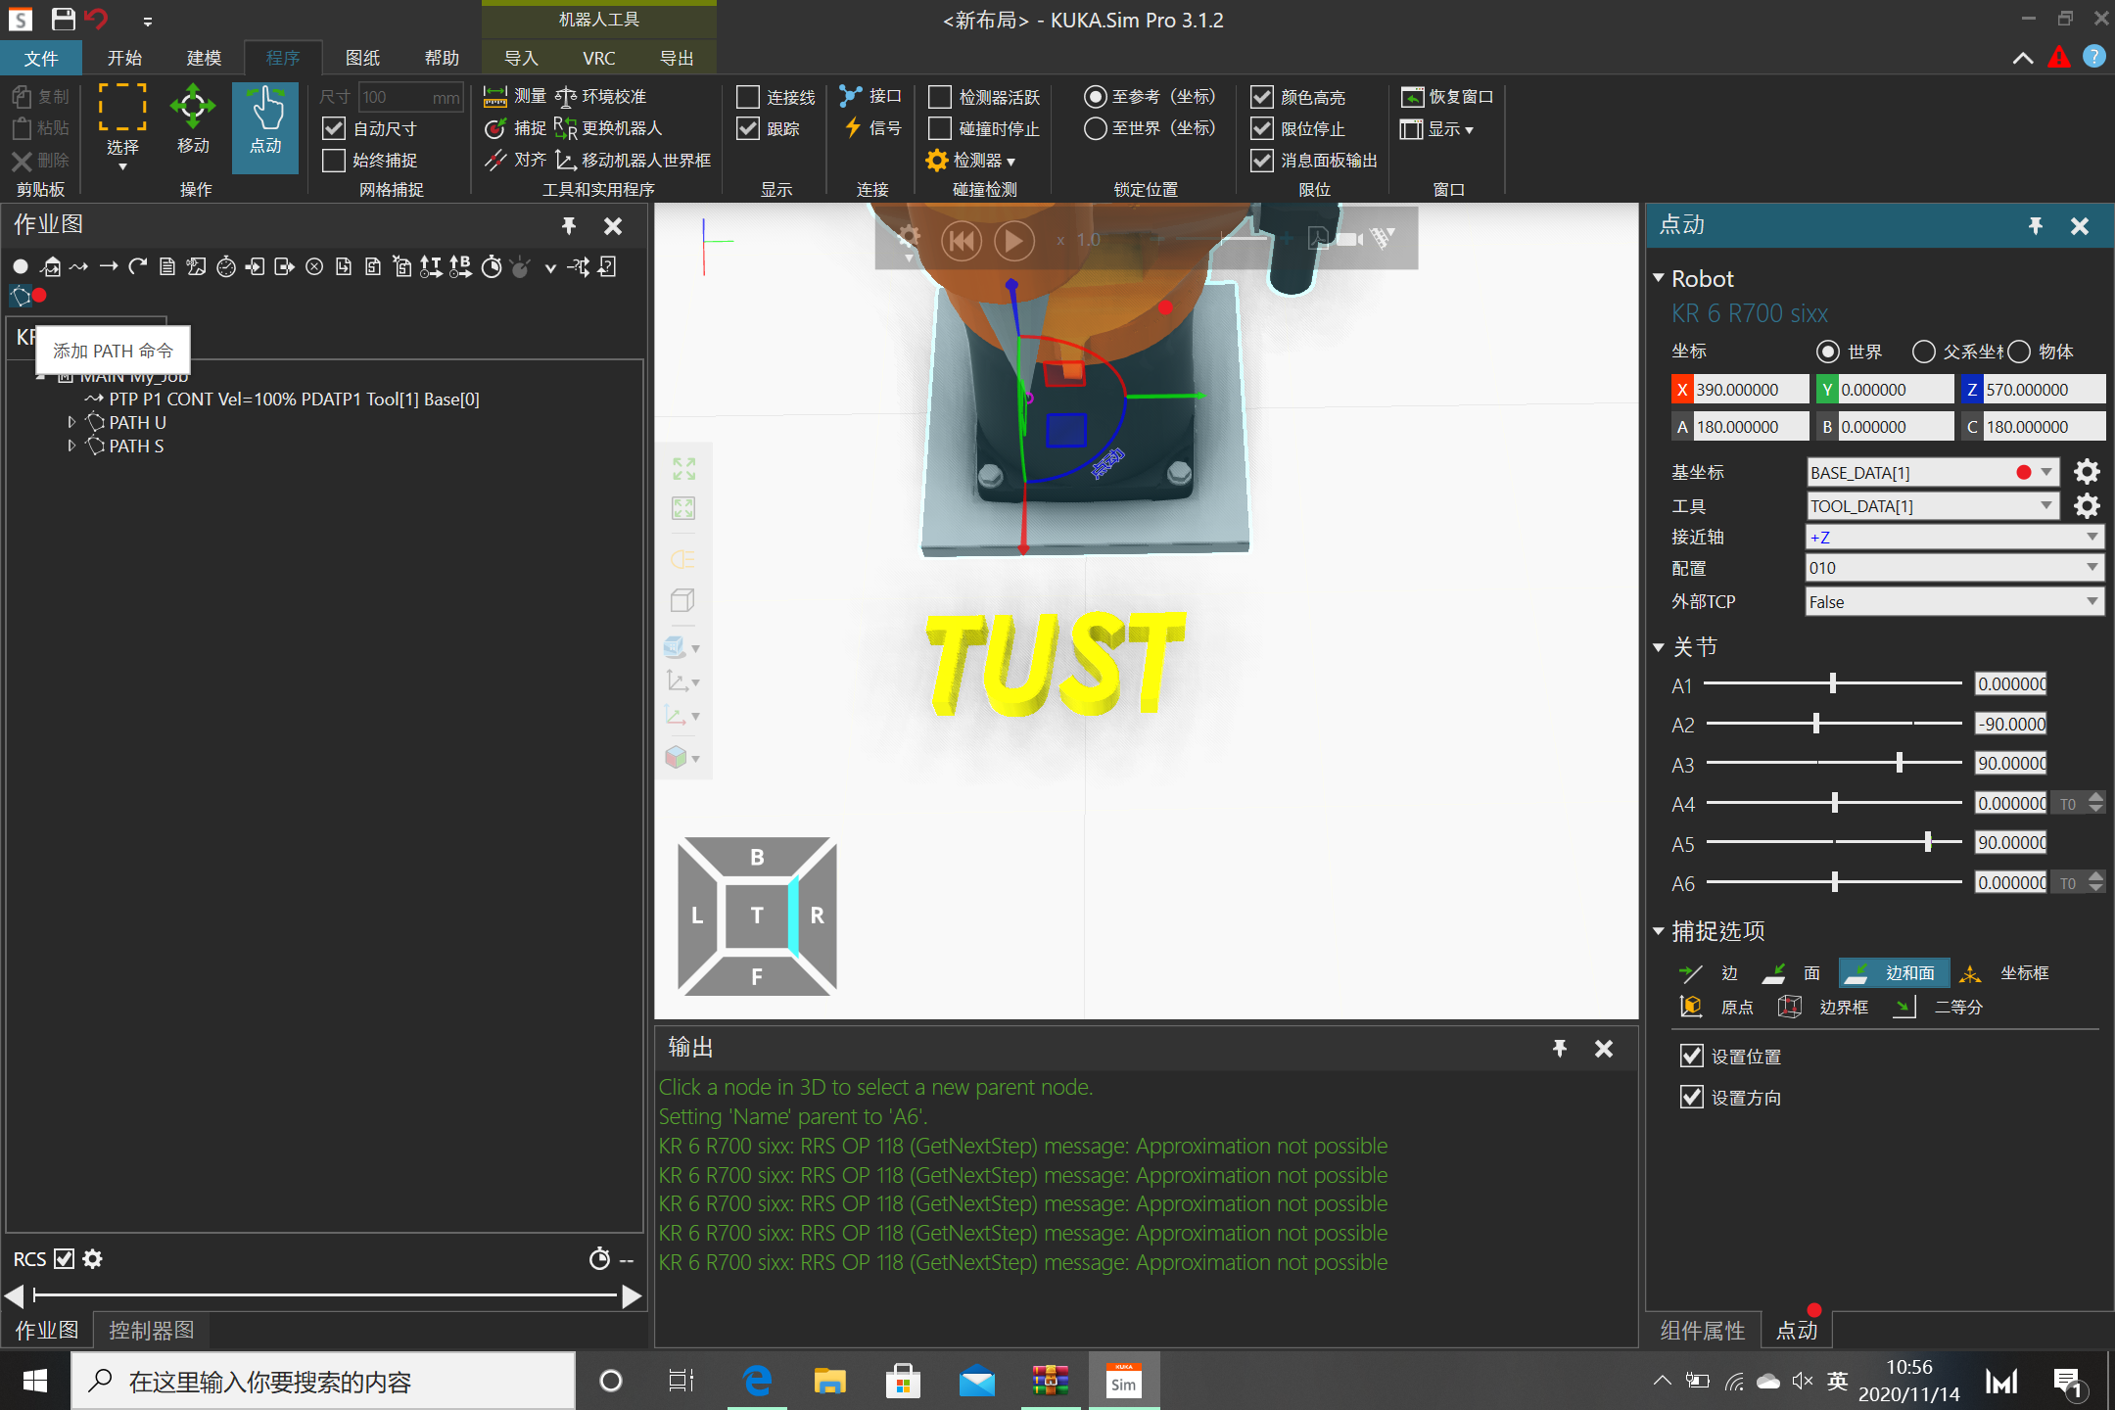Click the 控制器图 tab at bottom
This screenshot has width=2115, height=1410.
click(153, 1330)
